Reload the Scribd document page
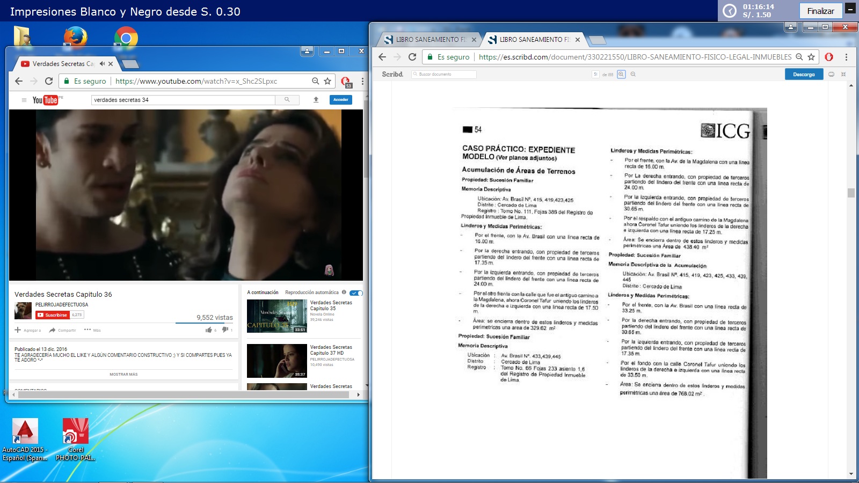This screenshot has height=483, width=859. [412, 57]
